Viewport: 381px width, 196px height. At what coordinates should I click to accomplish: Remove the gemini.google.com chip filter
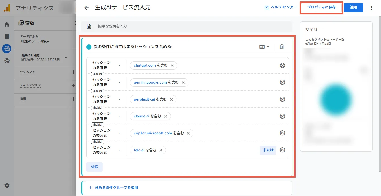[x=183, y=82]
